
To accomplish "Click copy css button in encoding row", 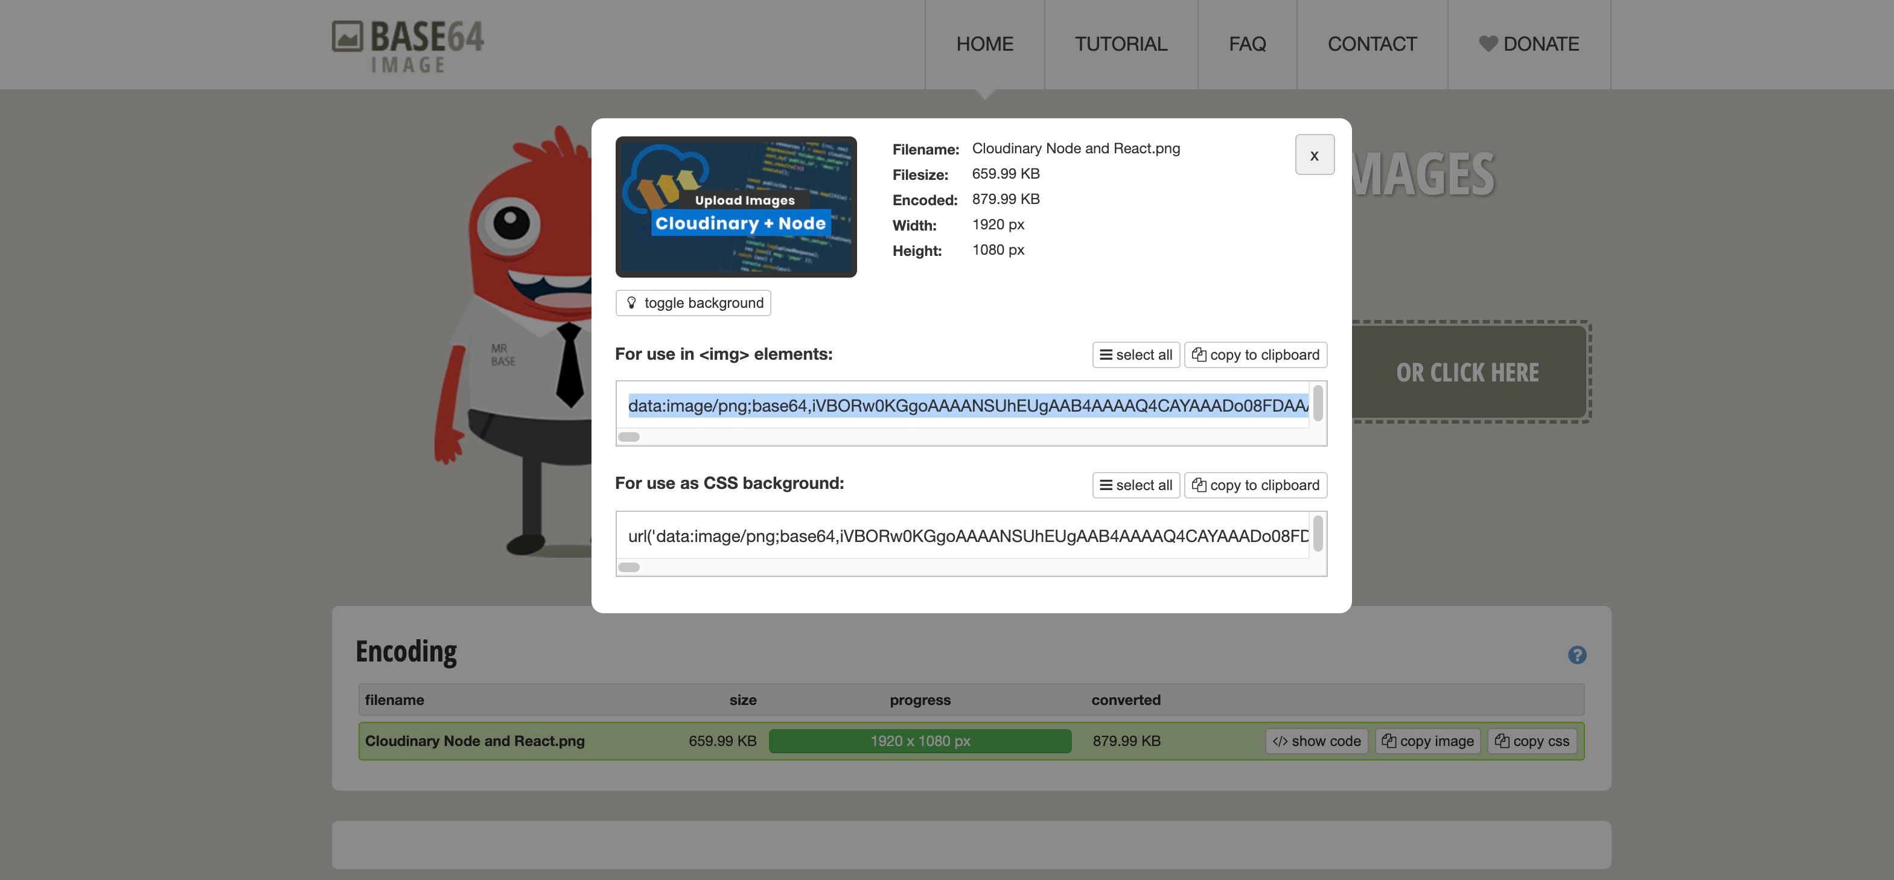I will click(1532, 741).
